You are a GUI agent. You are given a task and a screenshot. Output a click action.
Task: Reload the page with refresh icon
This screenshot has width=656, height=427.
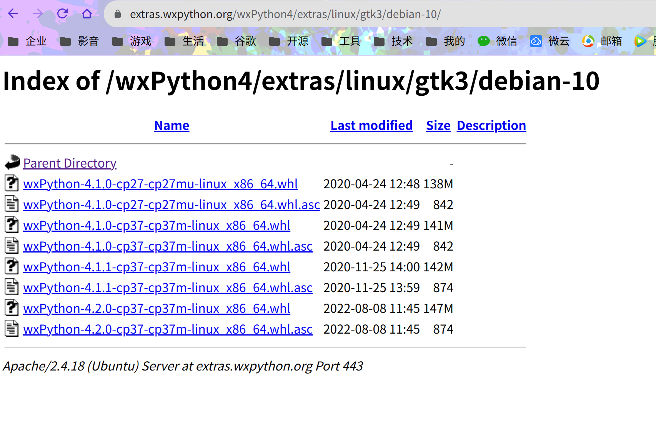click(62, 14)
